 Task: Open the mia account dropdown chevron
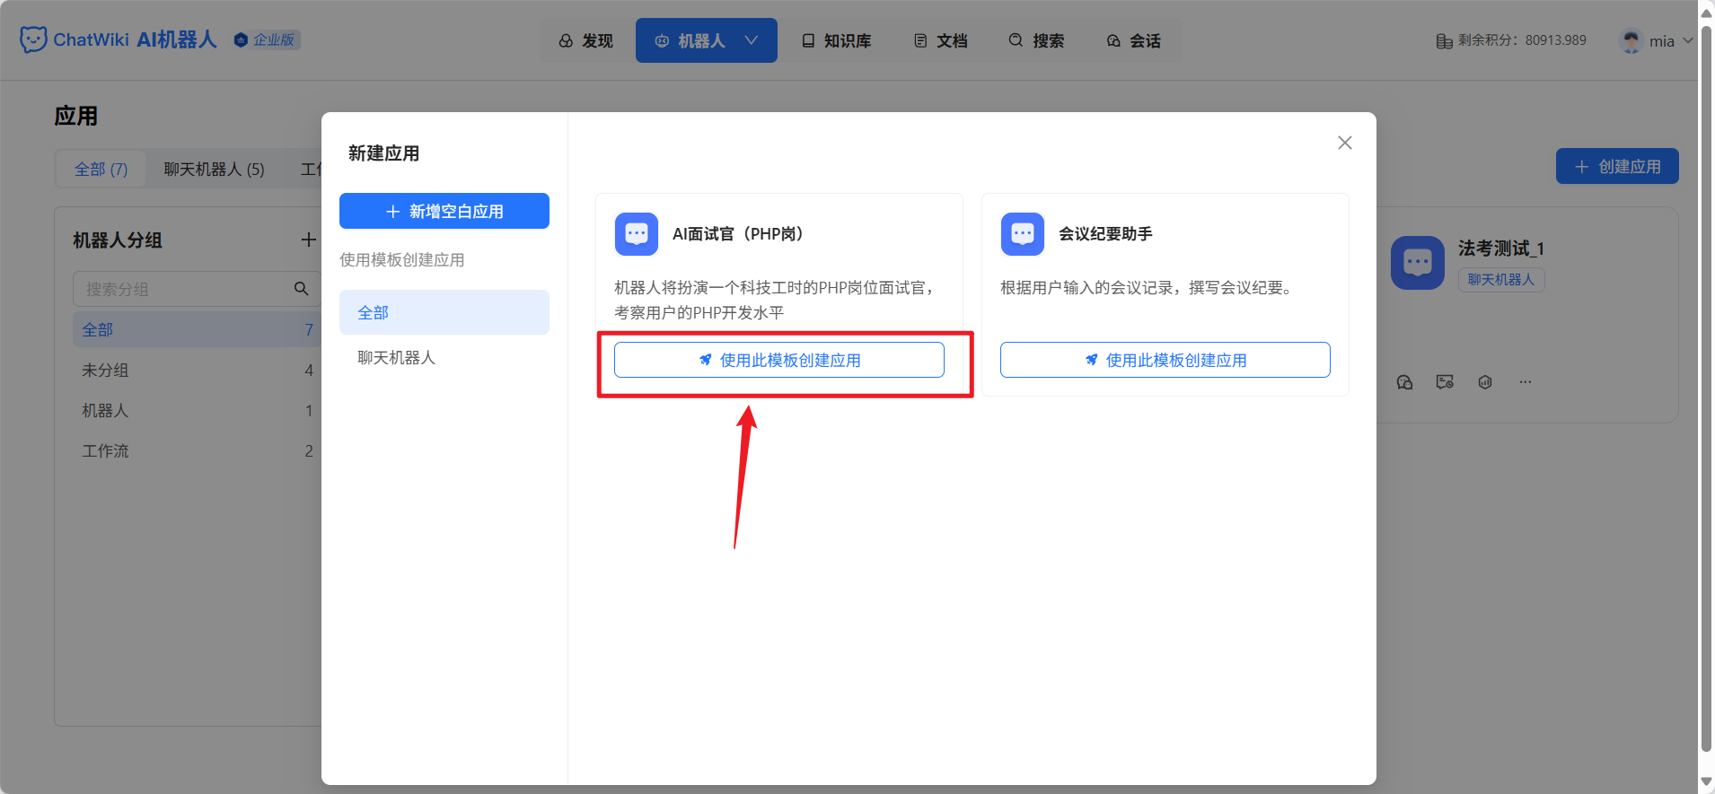tap(1687, 41)
